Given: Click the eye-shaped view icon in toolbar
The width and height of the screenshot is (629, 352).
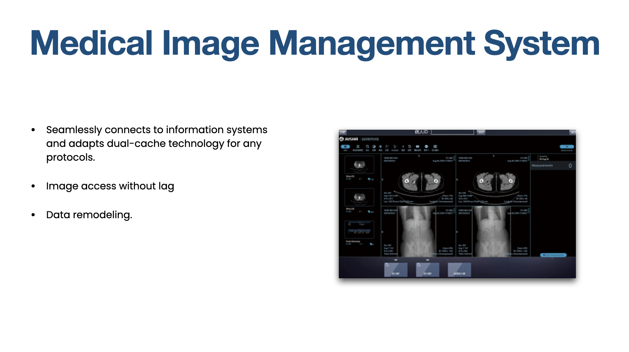Looking at the screenshot, I should pos(418,147).
